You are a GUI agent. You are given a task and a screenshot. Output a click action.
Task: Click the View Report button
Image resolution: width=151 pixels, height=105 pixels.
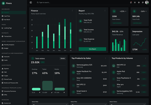point(92,49)
